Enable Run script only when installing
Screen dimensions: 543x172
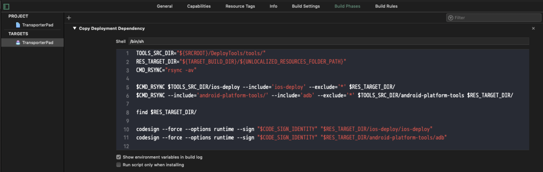point(119,165)
